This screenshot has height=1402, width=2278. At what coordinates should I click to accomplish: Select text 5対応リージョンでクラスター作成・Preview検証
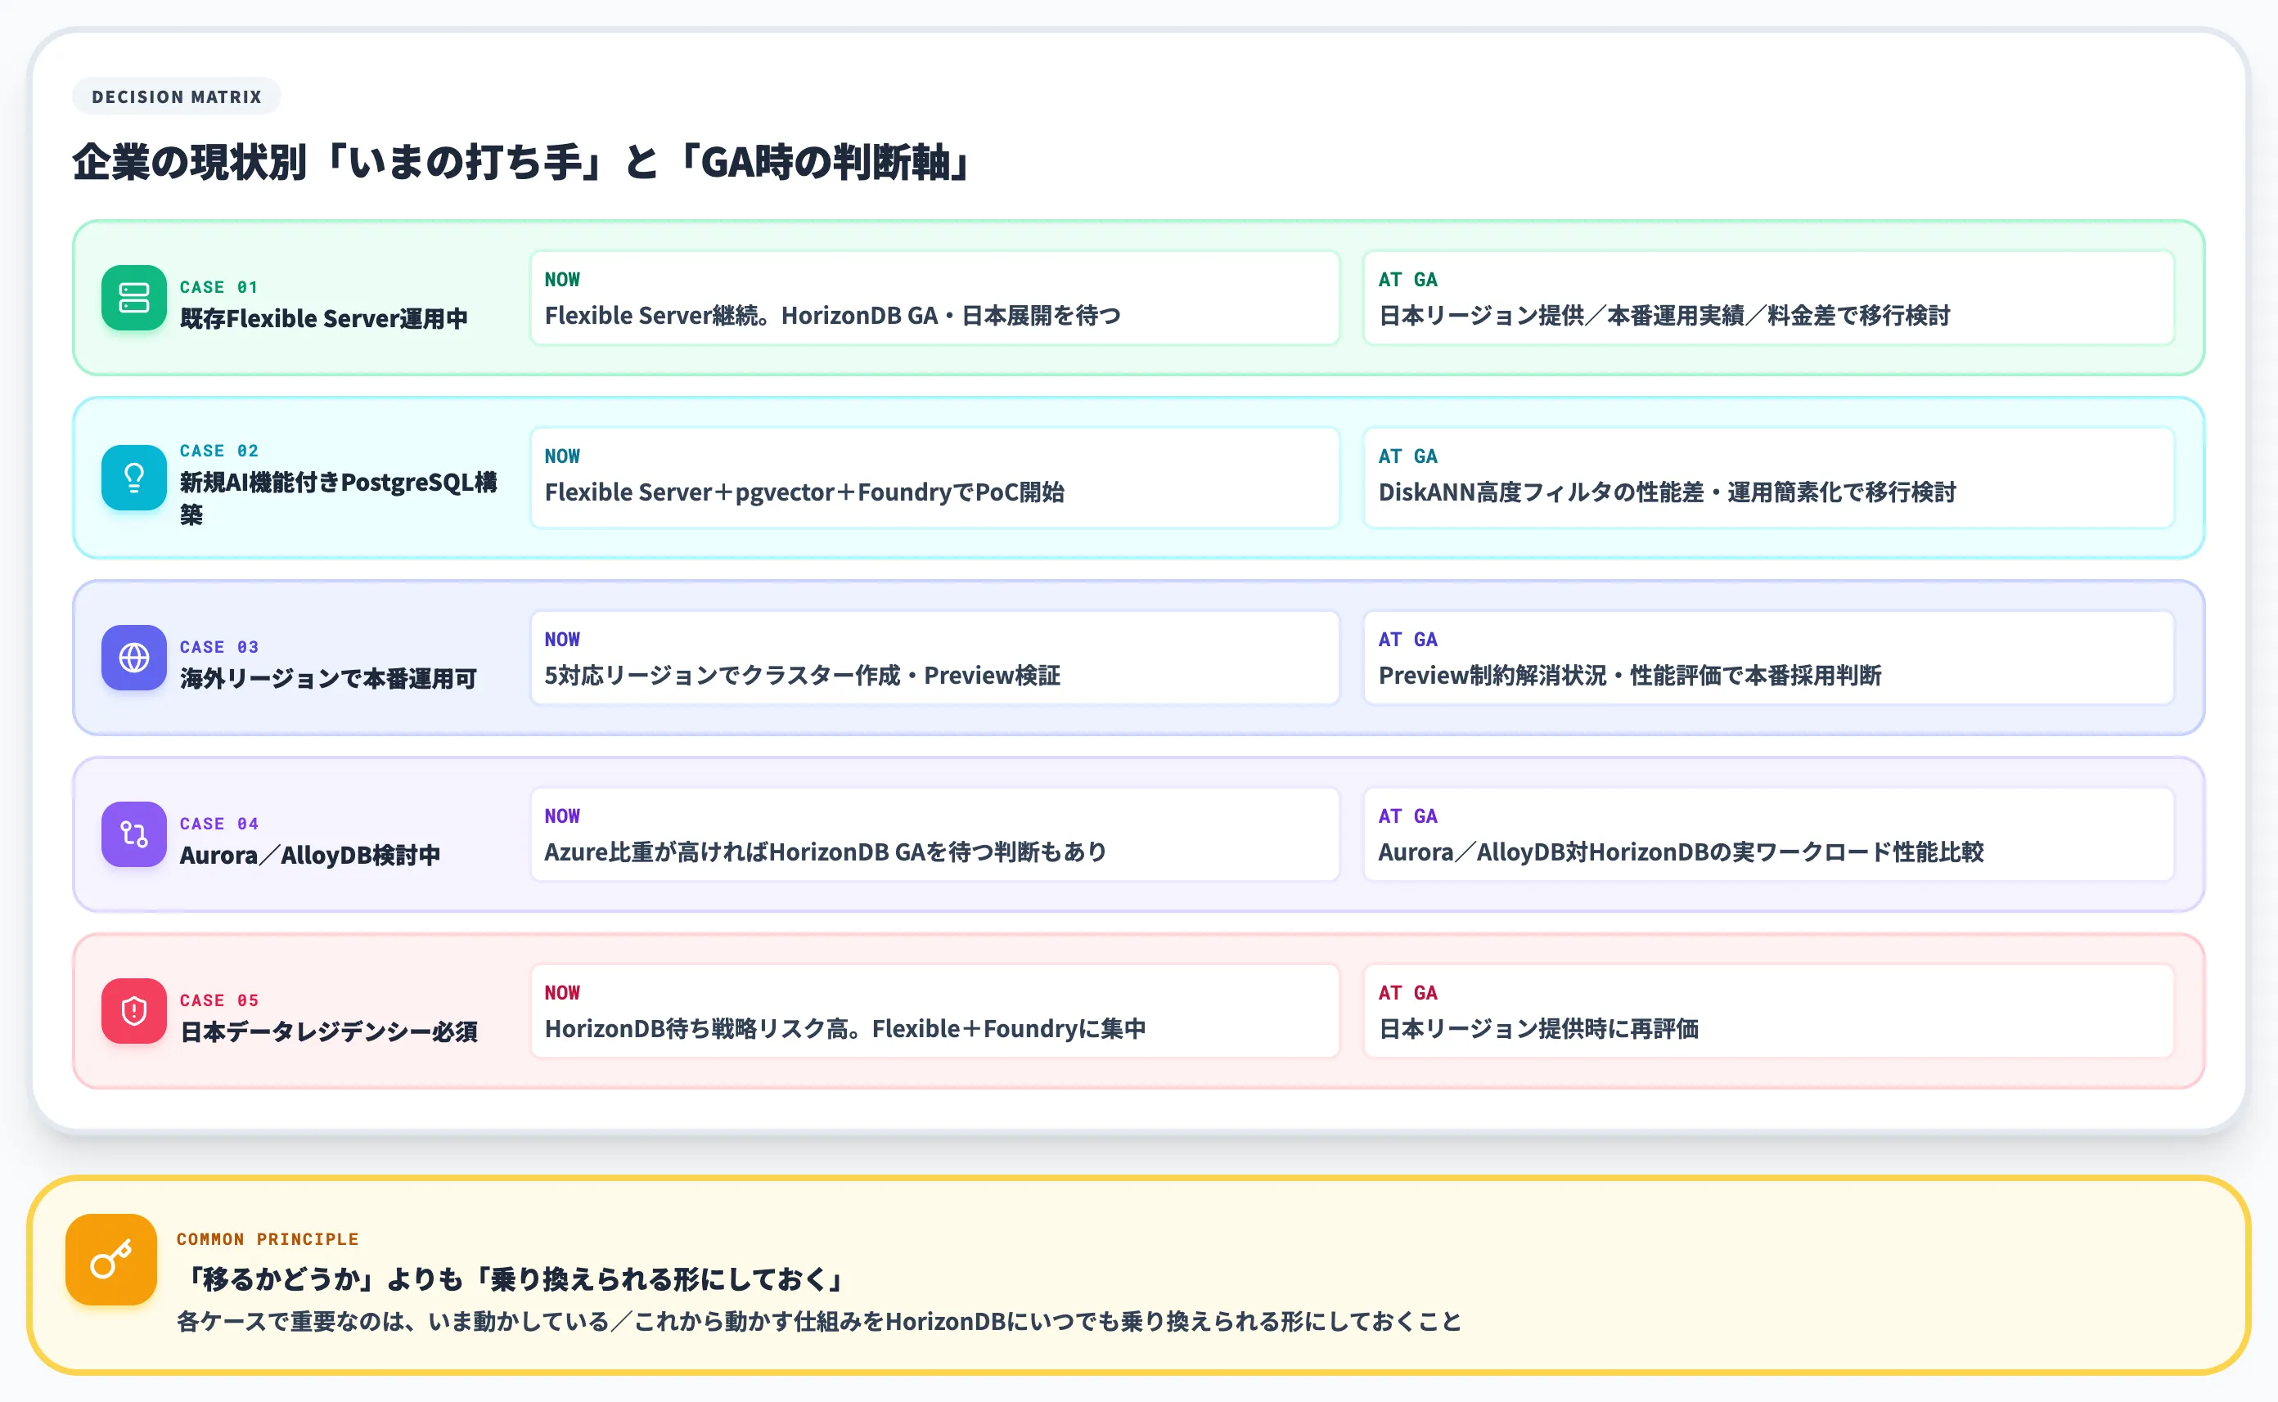[803, 675]
